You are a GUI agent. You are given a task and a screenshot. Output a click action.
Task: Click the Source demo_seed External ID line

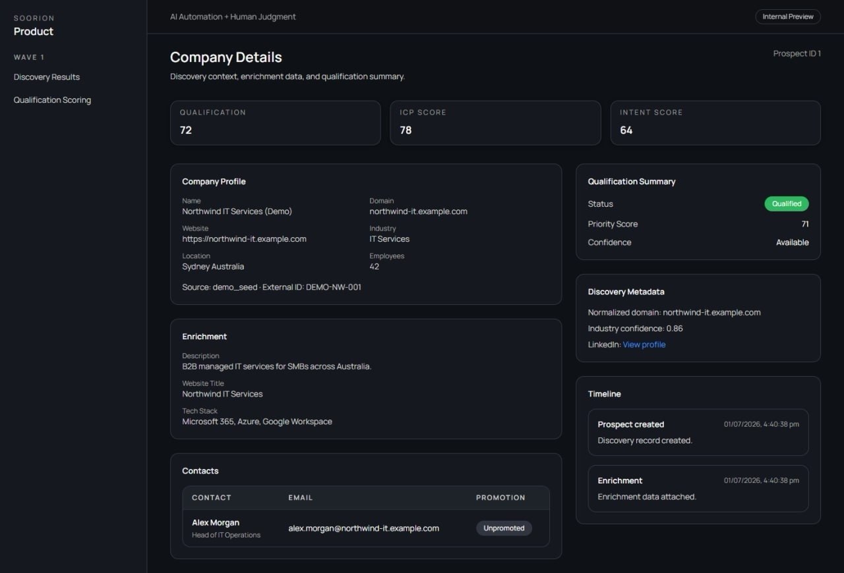(x=272, y=287)
